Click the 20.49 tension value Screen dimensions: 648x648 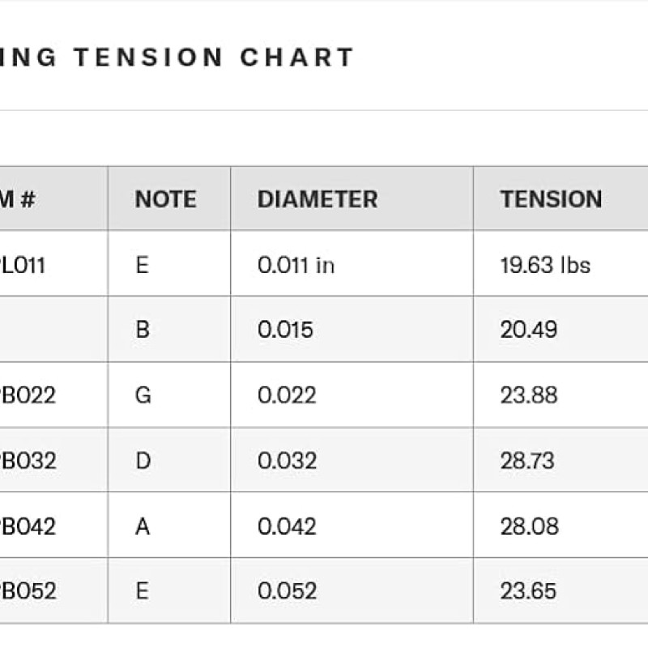click(529, 330)
